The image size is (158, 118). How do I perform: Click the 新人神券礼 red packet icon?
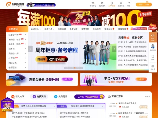click(x=153, y=27)
